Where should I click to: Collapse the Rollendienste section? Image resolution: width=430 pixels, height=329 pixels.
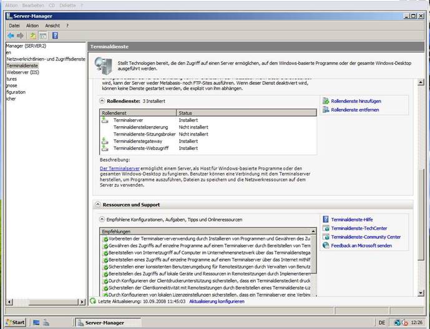pyautogui.click(x=102, y=101)
